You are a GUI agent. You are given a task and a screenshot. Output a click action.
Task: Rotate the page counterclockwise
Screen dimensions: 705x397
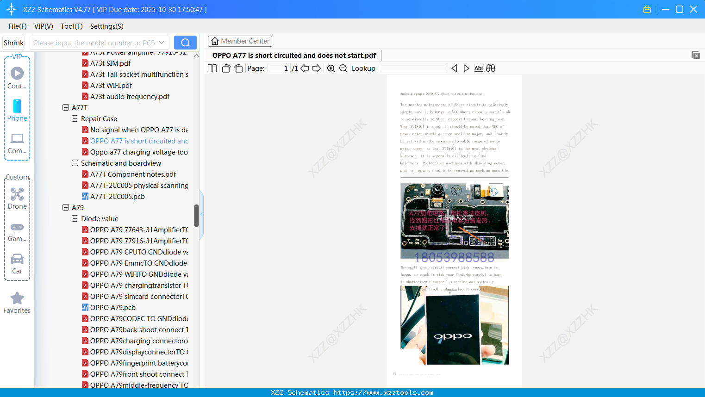(x=226, y=68)
